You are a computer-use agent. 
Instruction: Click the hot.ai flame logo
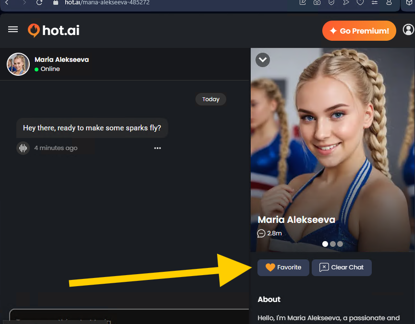pos(34,30)
